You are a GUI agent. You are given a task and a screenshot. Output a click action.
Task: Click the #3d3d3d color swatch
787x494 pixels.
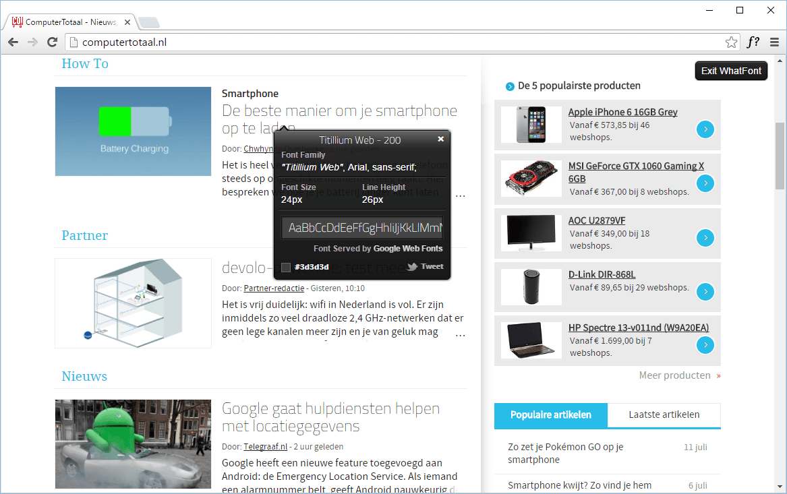(286, 268)
